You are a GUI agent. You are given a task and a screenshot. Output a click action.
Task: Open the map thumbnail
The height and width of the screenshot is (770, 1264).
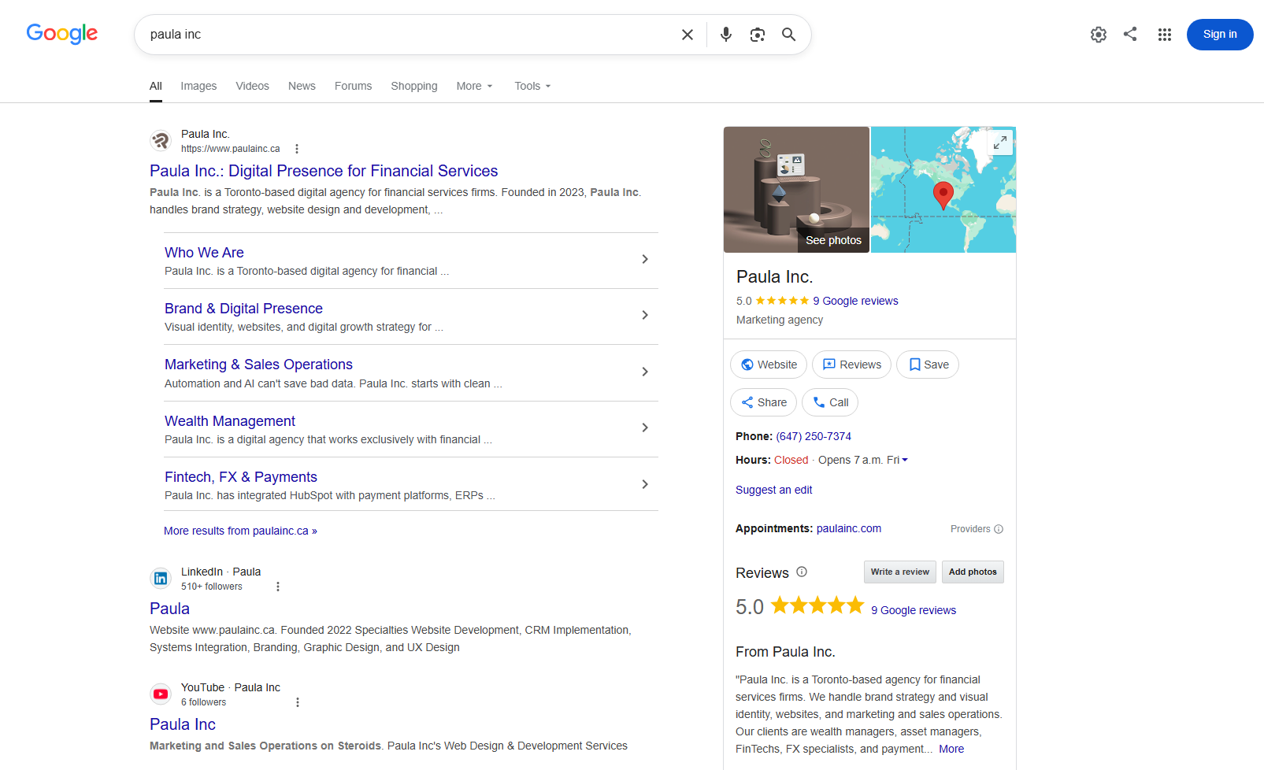tap(943, 190)
